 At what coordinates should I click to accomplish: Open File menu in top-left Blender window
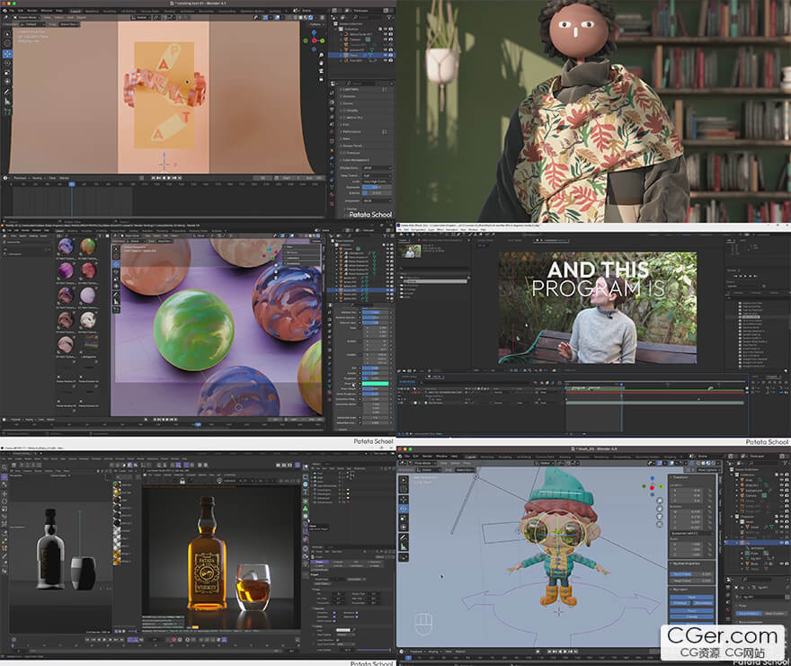tap(12, 11)
